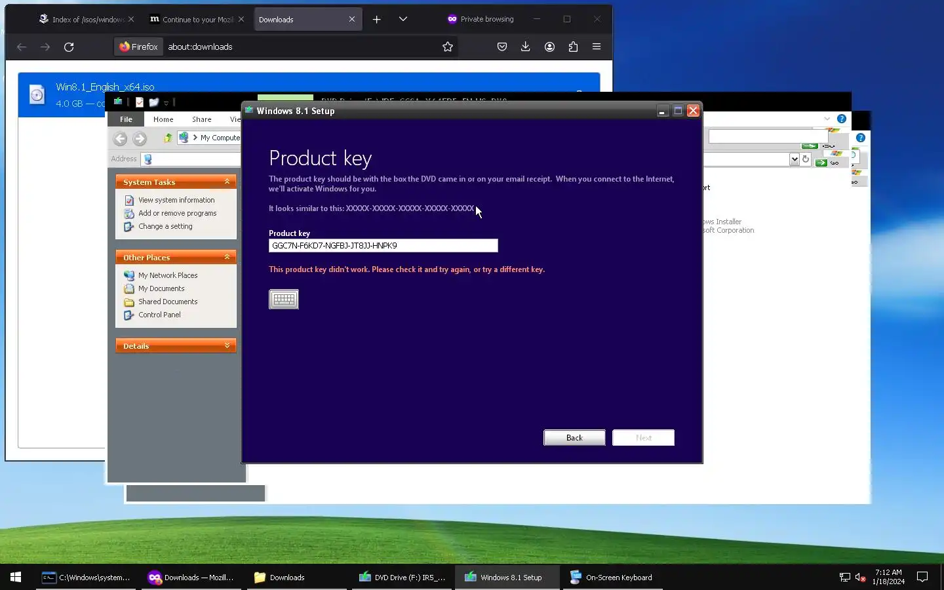The height and width of the screenshot is (590, 944).
Task: Open the notification center icon
Action: click(x=922, y=578)
